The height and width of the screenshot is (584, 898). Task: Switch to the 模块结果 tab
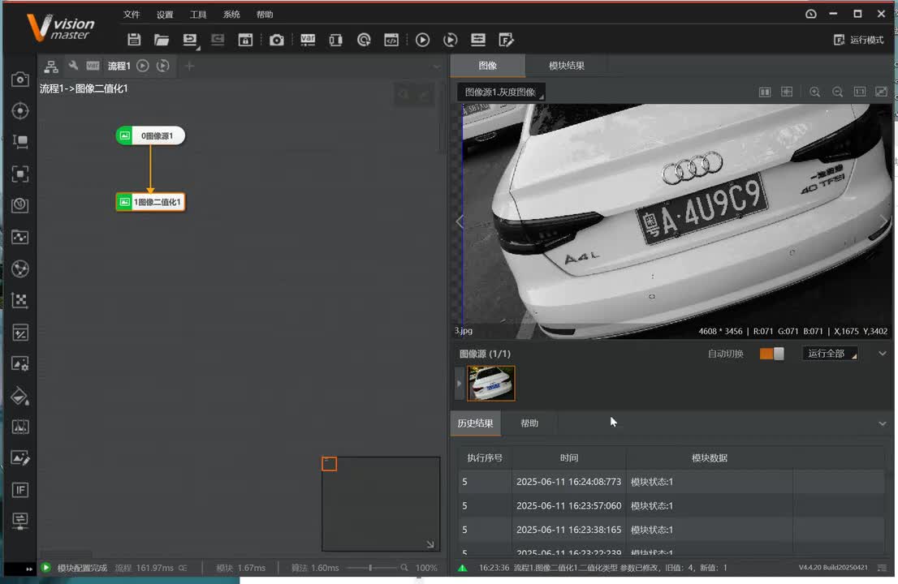tap(566, 66)
